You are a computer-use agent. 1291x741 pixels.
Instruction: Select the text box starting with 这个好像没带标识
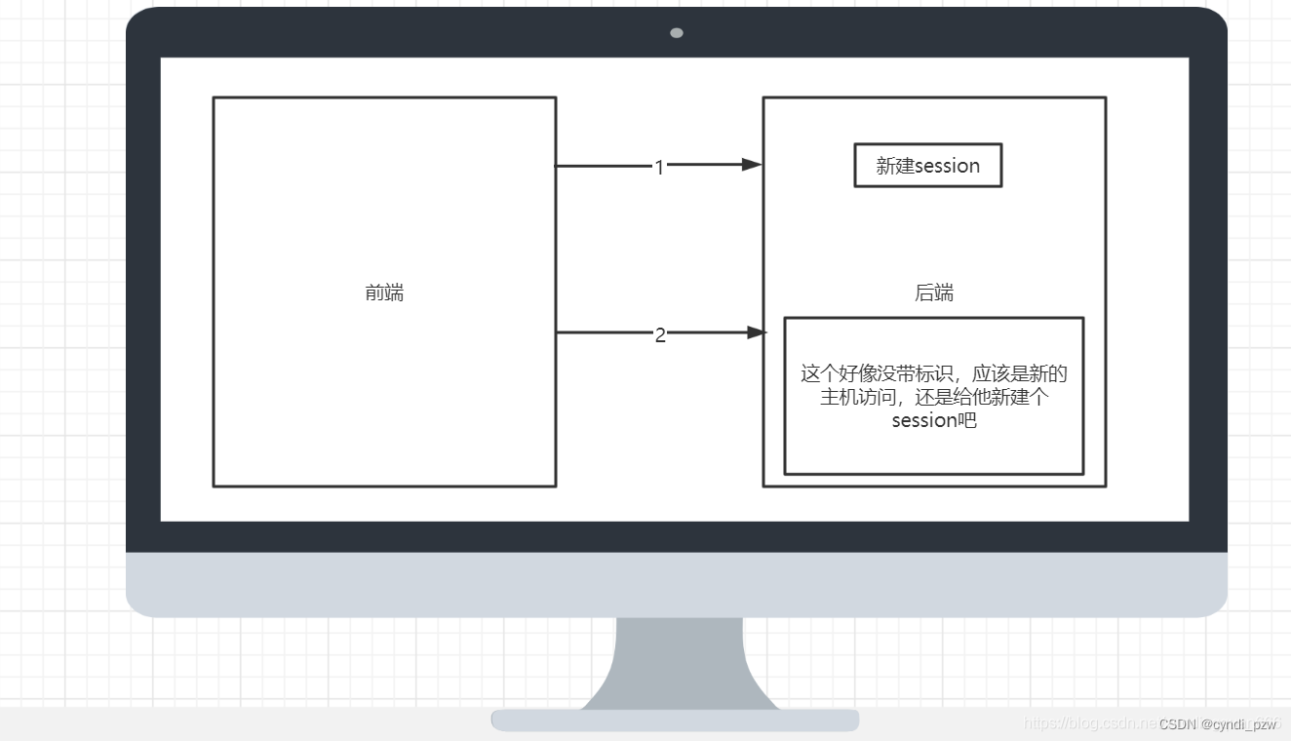[934, 396]
